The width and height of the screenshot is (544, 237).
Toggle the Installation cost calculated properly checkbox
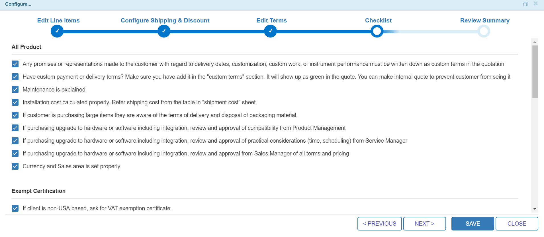pyautogui.click(x=15, y=102)
